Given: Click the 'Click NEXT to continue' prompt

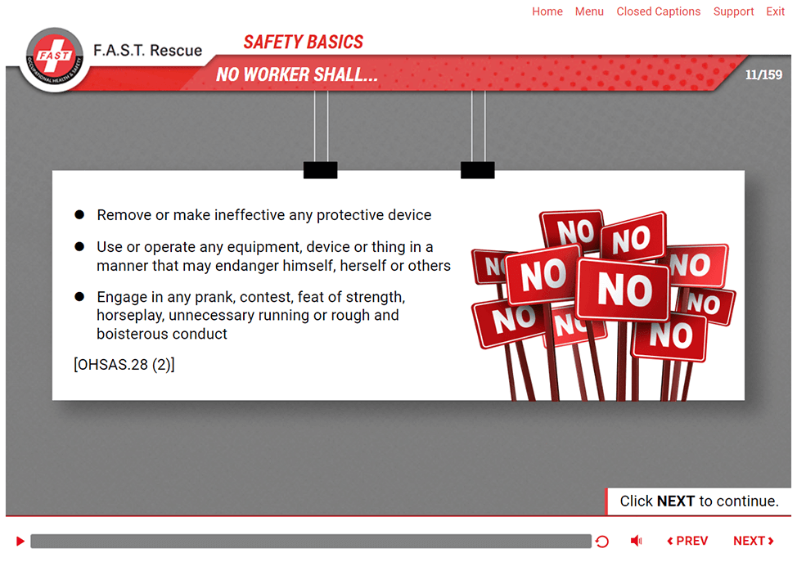Looking at the screenshot, I should (699, 501).
